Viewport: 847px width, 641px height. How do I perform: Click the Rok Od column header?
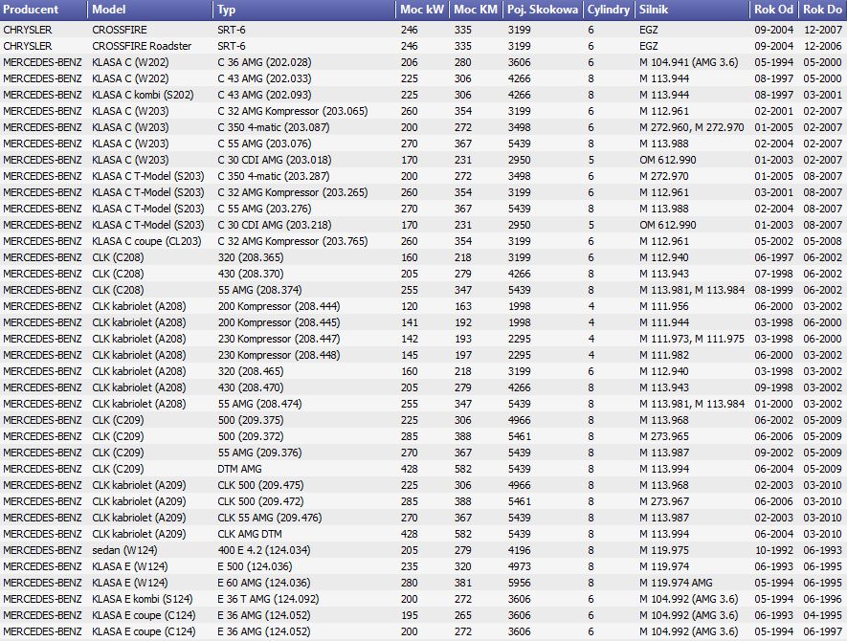[774, 10]
